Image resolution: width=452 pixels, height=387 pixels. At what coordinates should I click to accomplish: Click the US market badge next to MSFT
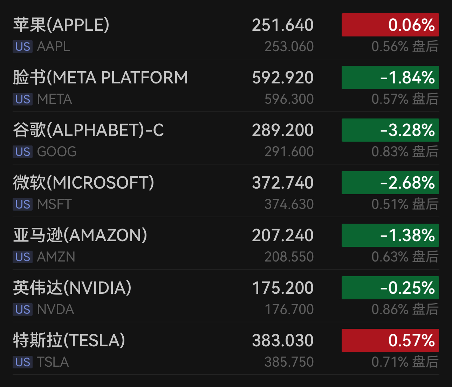point(22,204)
